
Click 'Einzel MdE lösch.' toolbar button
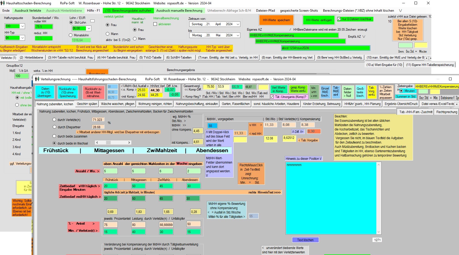[325, 92]
